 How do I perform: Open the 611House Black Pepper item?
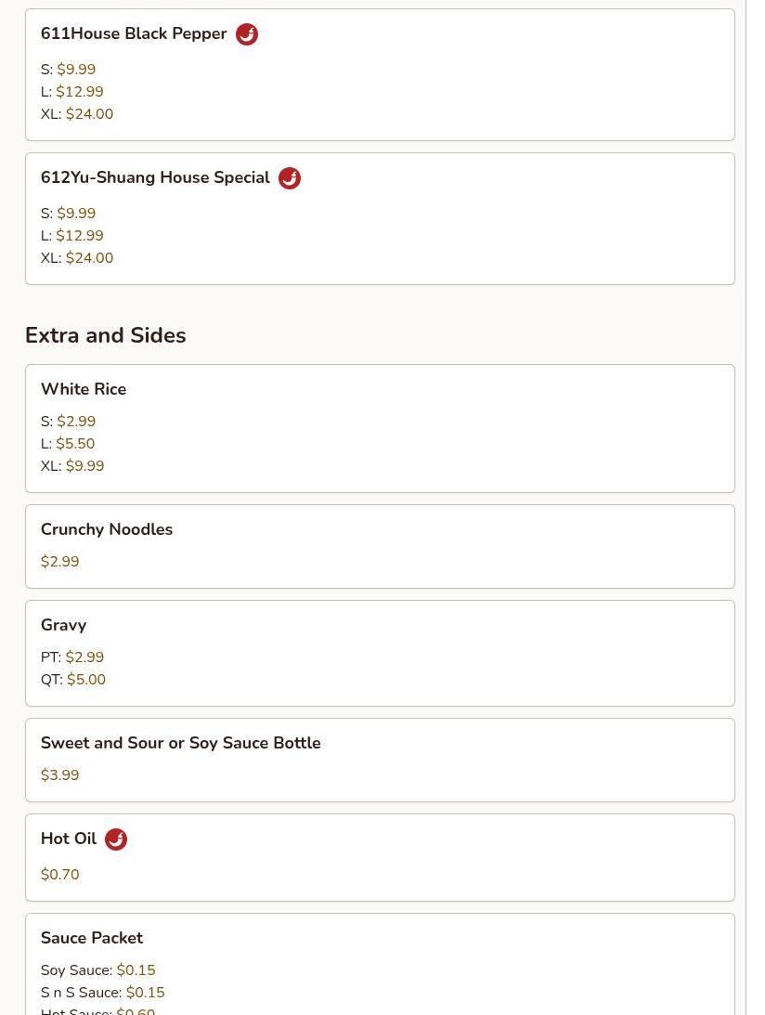[380, 74]
